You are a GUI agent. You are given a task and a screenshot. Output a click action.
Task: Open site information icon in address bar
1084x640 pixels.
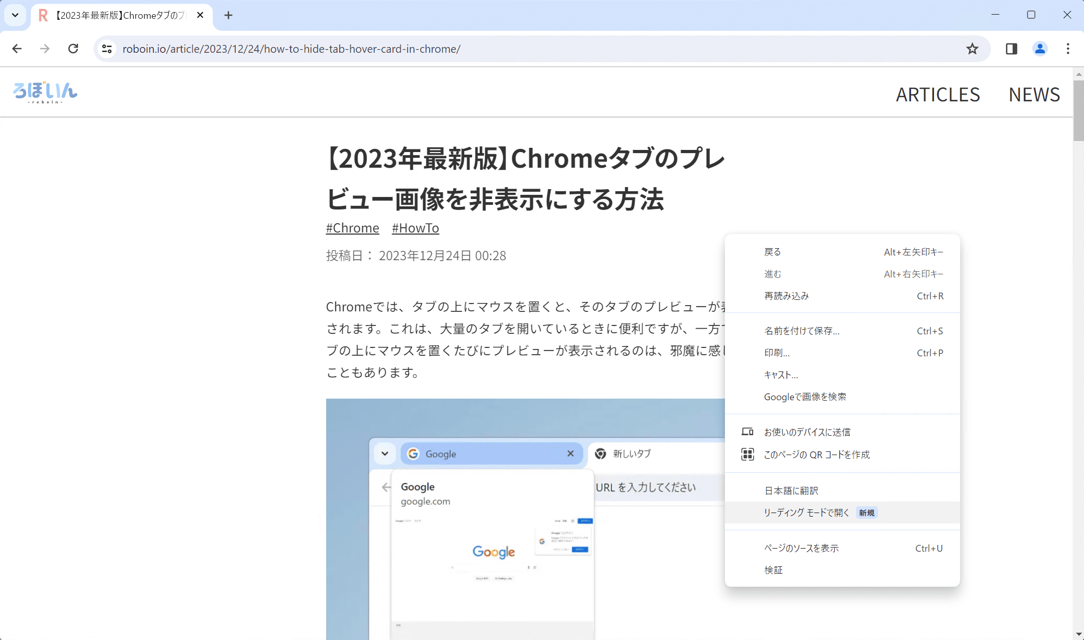[107, 49]
